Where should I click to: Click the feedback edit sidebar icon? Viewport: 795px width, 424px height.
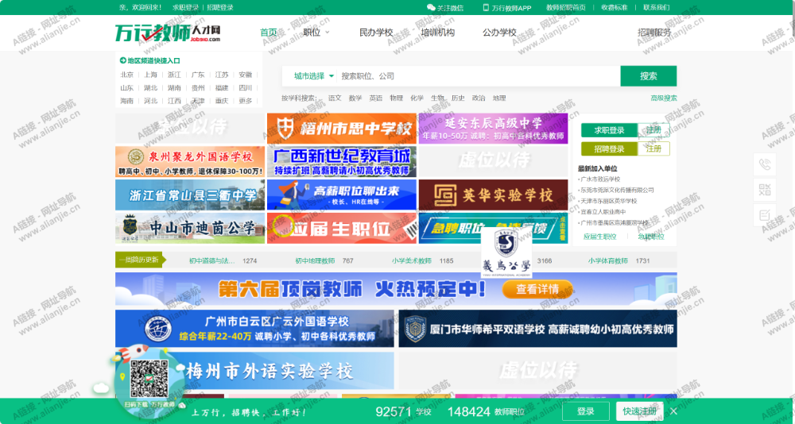pos(765,215)
